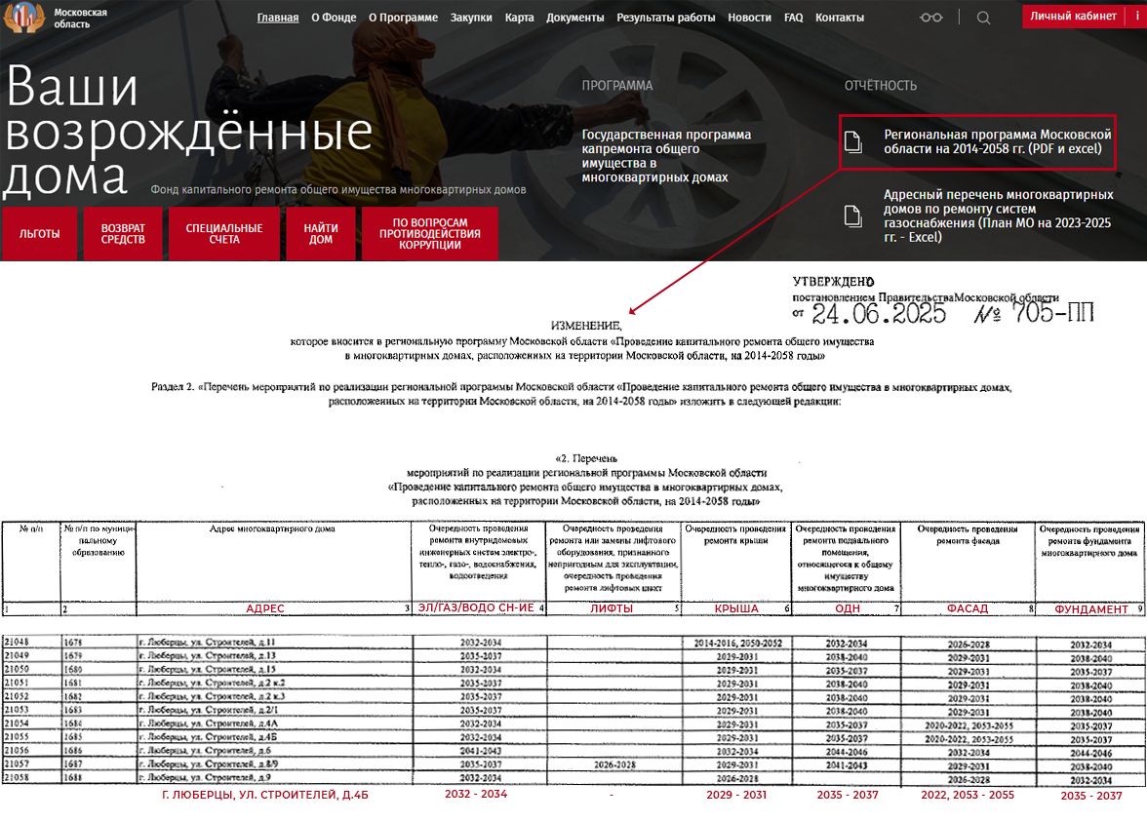Click the Московская область fund logo
Screen dimensions: 1147x822
pos(24,18)
